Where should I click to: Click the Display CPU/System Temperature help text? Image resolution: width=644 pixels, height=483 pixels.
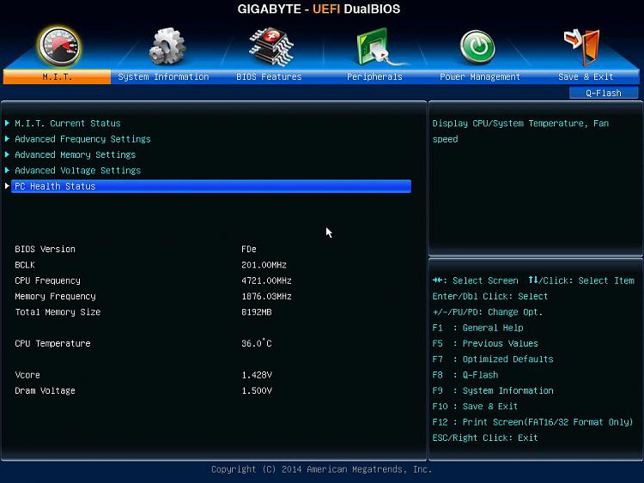(x=520, y=131)
